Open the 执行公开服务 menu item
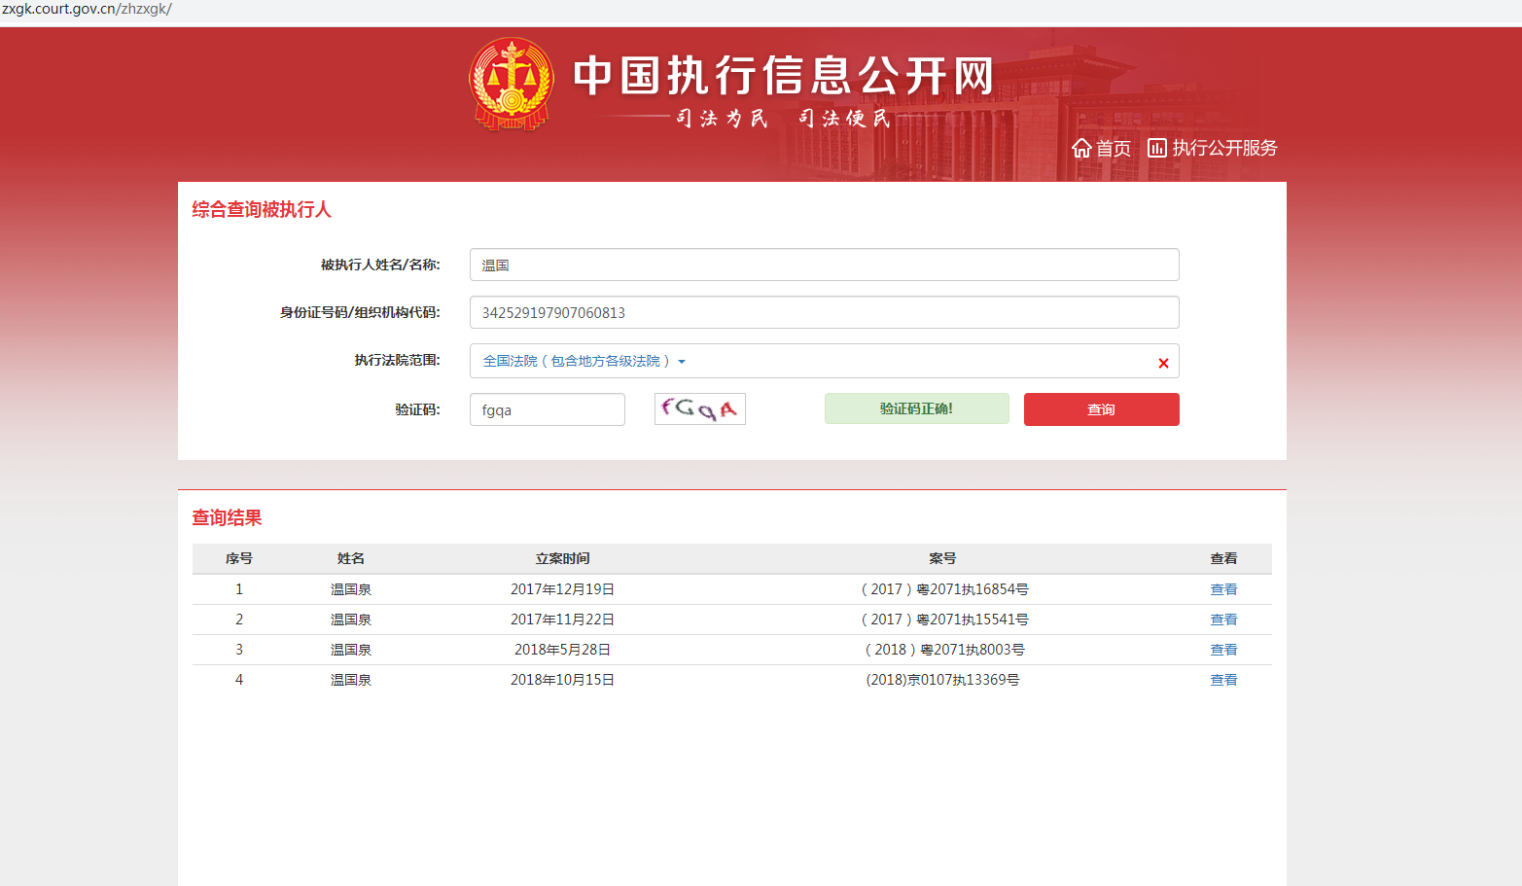This screenshot has height=886, width=1522. click(x=1223, y=148)
